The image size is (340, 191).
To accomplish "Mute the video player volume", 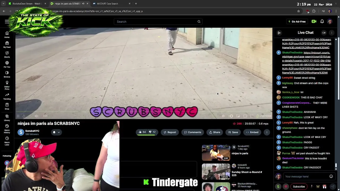I will point(36,116).
